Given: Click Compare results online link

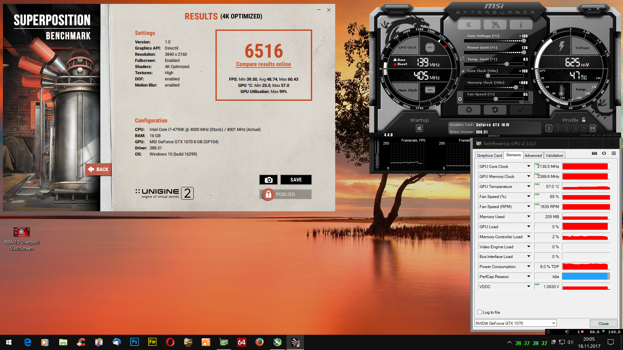Looking at the screenshot, I should [x=263, y=64].
